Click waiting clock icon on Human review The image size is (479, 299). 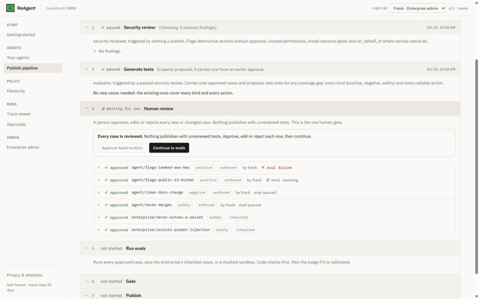click(103, 109)
